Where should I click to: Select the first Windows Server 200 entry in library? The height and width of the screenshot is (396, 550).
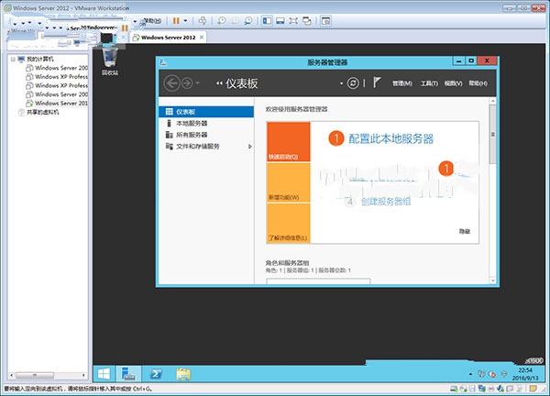pyautogui.click(x=61, y=68)
